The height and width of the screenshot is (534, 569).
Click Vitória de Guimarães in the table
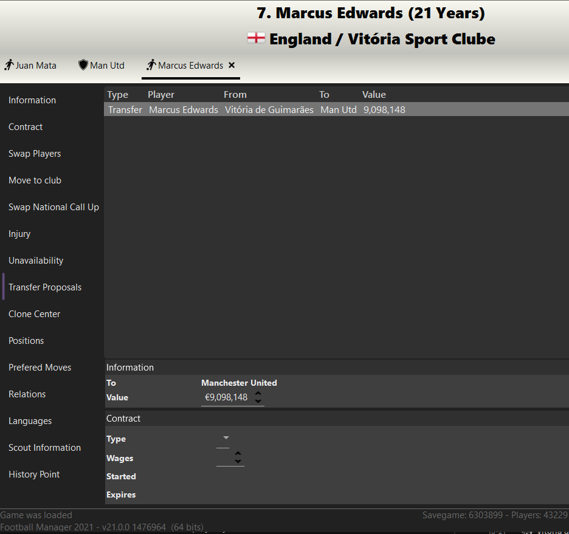pyautogui.click(x=269, y=110)
